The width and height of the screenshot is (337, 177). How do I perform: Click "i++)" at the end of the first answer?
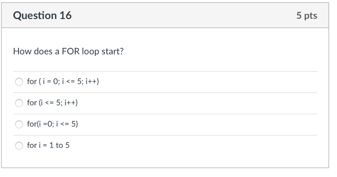[x=92, y=82]
